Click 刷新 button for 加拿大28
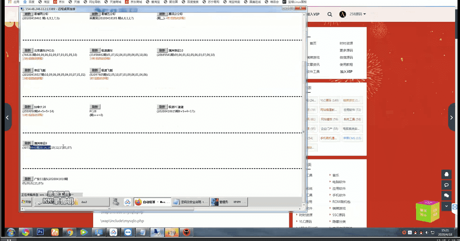 [x=28, y=107]
